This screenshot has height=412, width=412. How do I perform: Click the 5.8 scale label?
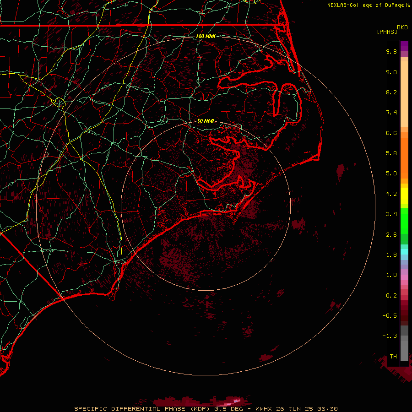(391, 153)
